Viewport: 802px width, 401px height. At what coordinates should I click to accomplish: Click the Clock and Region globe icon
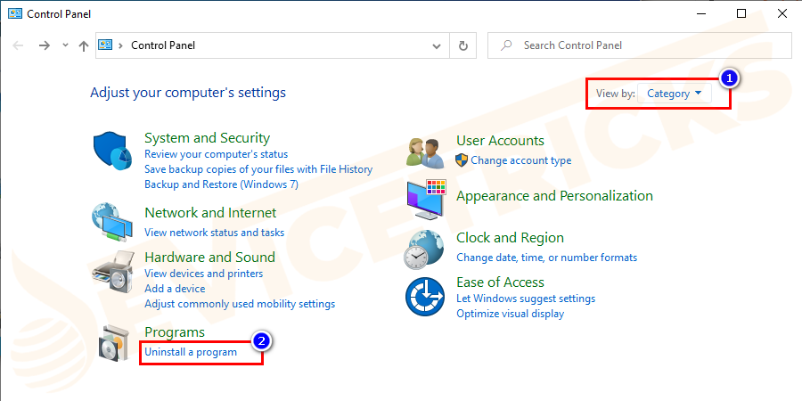pyautogui.click(x=424, y=250)
